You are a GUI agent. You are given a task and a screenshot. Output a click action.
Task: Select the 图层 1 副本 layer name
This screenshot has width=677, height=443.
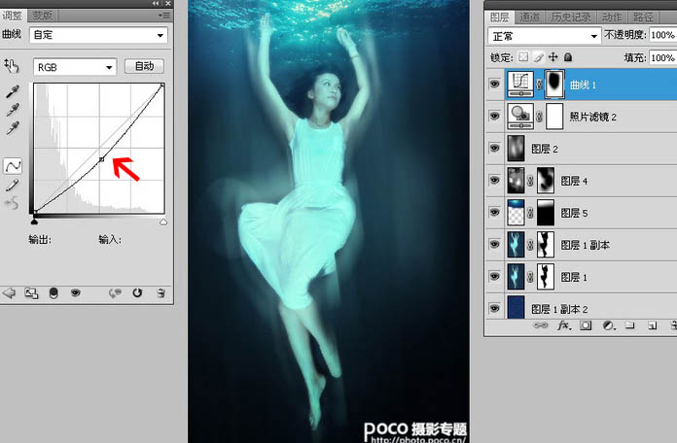pos(585,245)
